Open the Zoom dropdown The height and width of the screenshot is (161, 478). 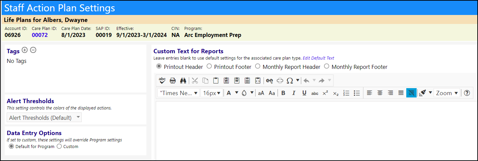[447, 93]
